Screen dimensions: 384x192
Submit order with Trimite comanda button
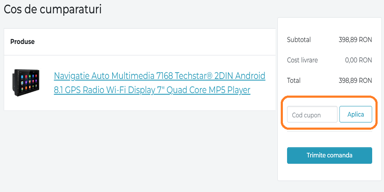point(329,155)
